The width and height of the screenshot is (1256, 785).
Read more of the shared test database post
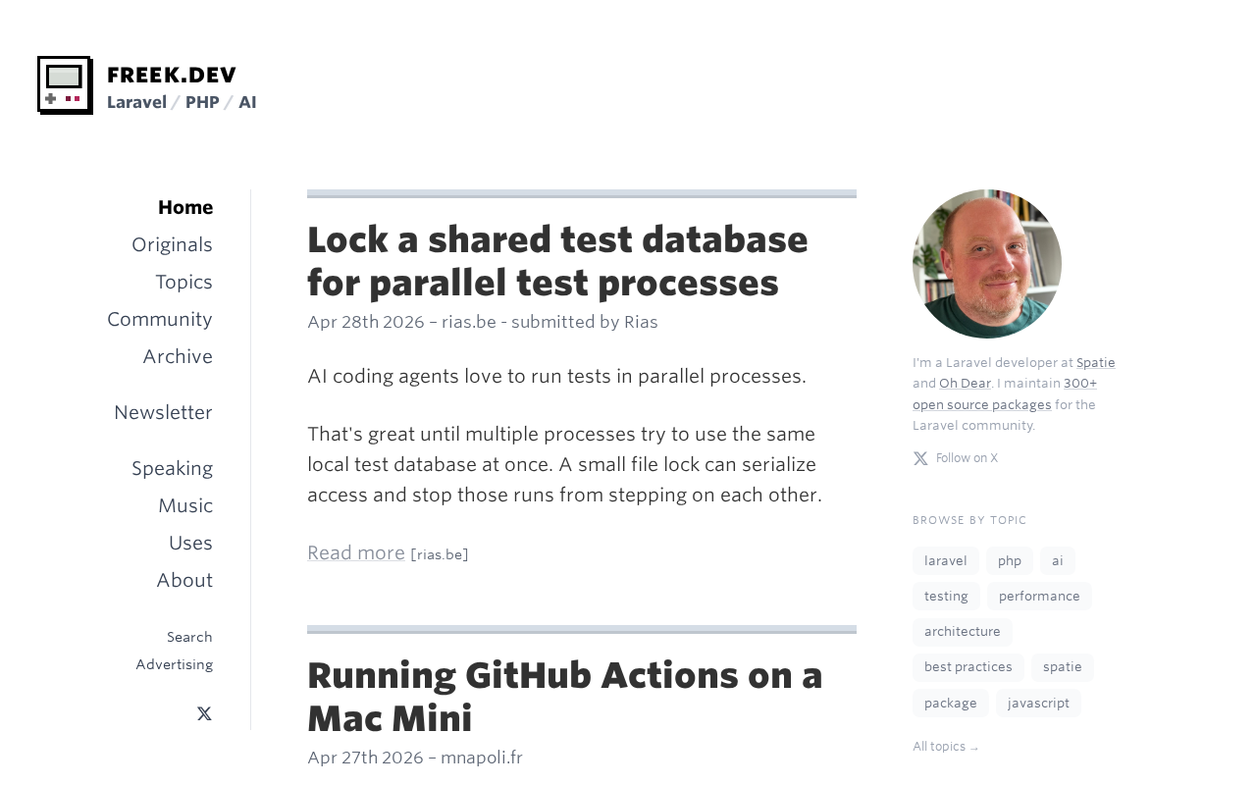(356, 552)
